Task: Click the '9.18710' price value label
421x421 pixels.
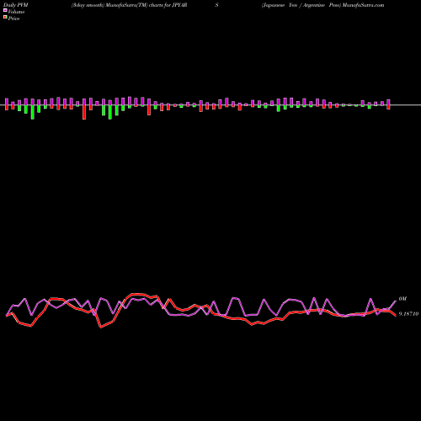Action: point(408,314)
